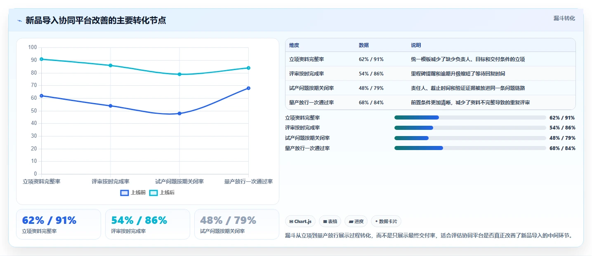The image size is (592, 256).
Task: Click table cell 立项资料完整率
Action: tap(307, 59)
